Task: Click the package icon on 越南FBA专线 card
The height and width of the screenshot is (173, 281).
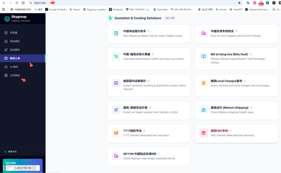Action: pyautogui.click(x=203, y=133)
